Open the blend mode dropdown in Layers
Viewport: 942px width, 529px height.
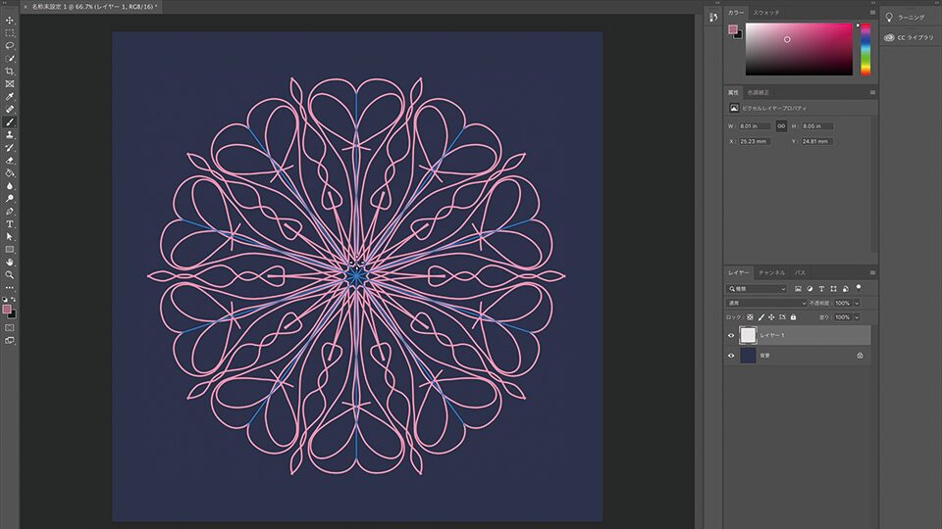tap(765, 304)
